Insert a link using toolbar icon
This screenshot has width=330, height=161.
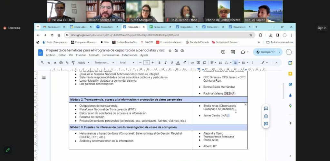coord(192,63)
